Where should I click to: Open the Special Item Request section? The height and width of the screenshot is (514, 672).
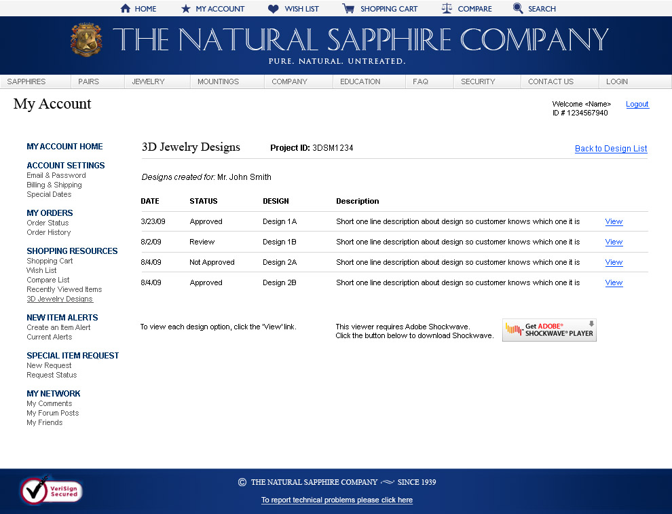(x=73, y=356)
